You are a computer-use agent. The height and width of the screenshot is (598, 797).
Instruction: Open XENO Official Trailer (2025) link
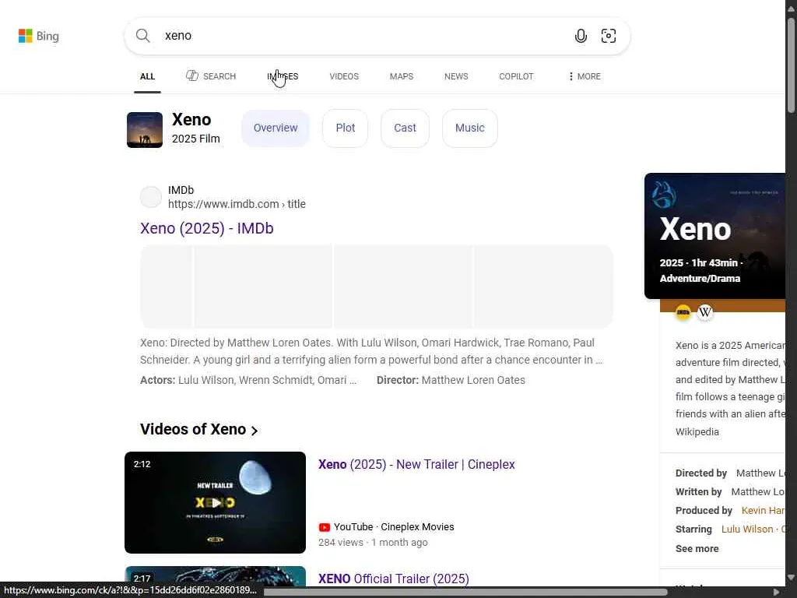394,579
